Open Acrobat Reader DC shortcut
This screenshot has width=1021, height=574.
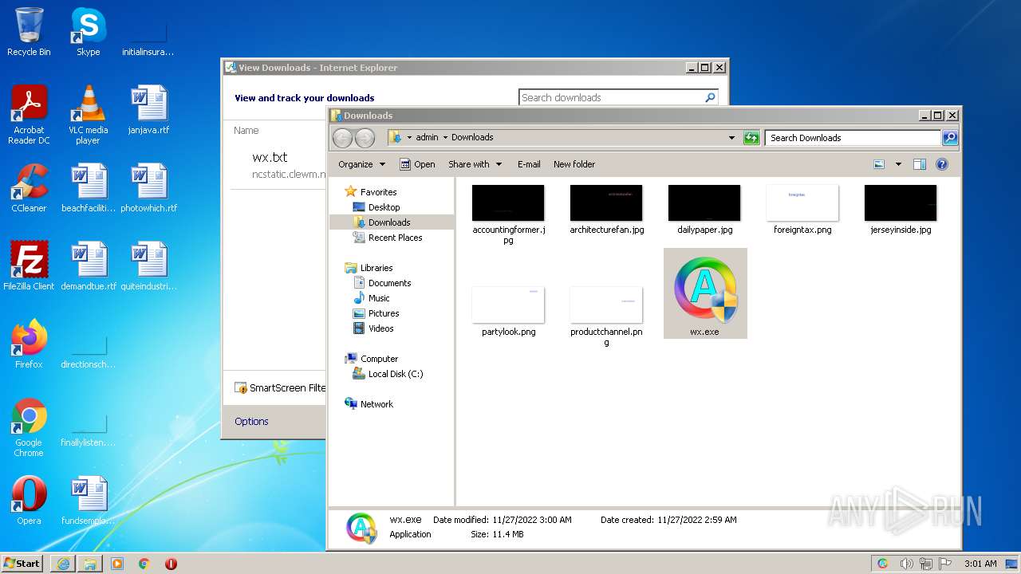pos(29,115)
